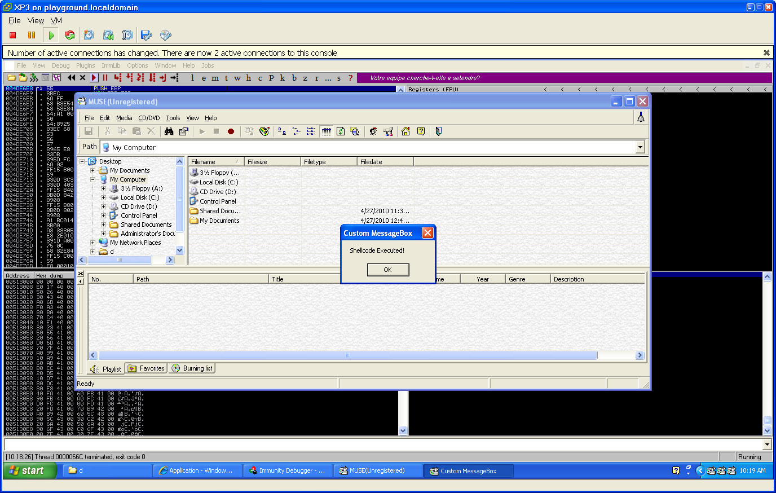Screen dimensions: 776x493
Task: Show memory map with the 'm' button
Action: click(215, 78)
